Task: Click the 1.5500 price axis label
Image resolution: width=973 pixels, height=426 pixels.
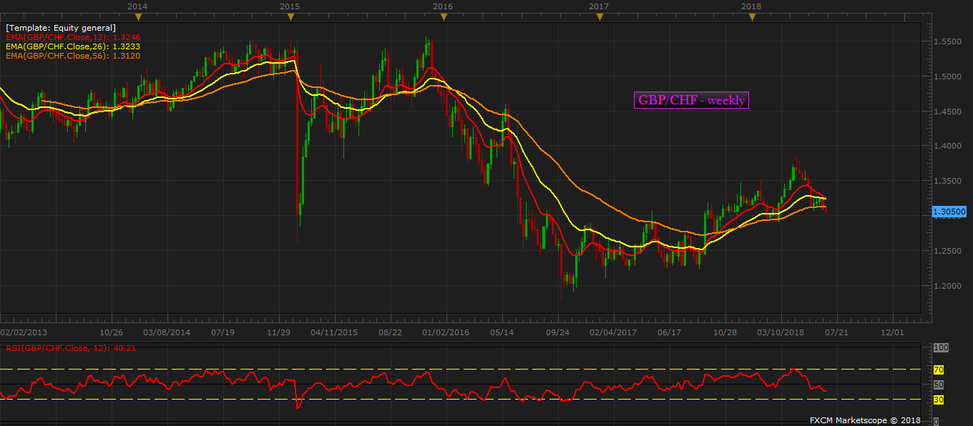Action: 949,42
